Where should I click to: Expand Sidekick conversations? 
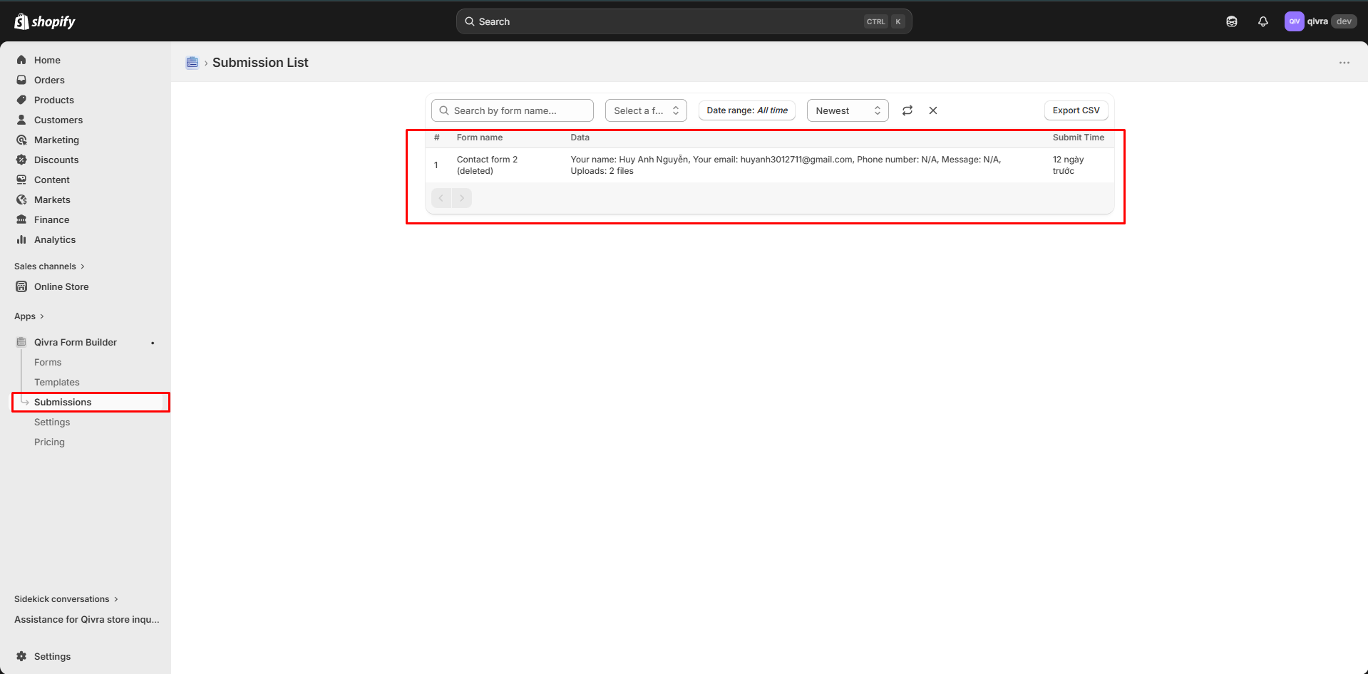(x=66, y=599)
